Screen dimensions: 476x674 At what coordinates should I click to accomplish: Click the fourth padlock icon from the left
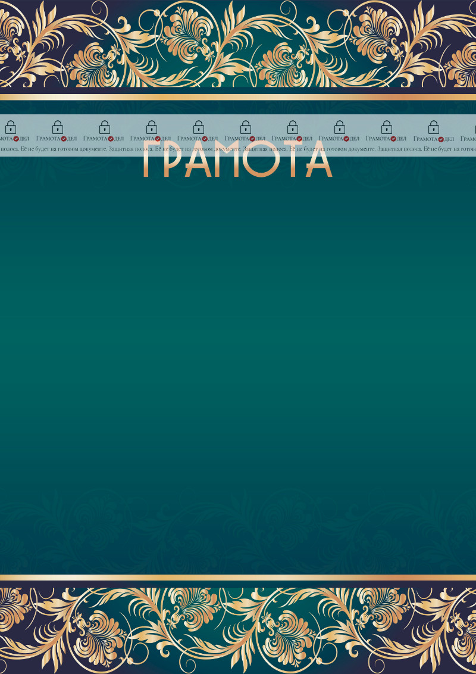(x=152, y=127)
